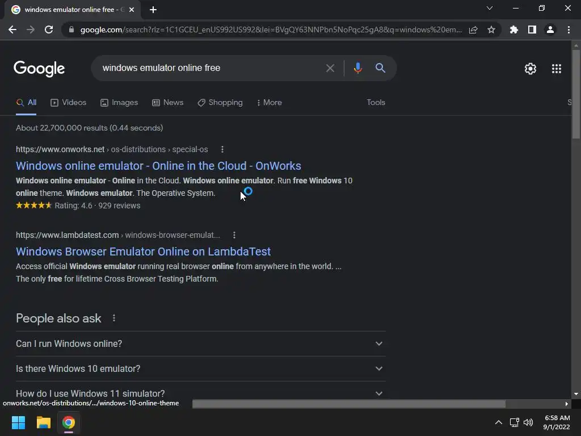Open about-this-result menu for OnWorks
581x436 pixels.
[222, 149]
